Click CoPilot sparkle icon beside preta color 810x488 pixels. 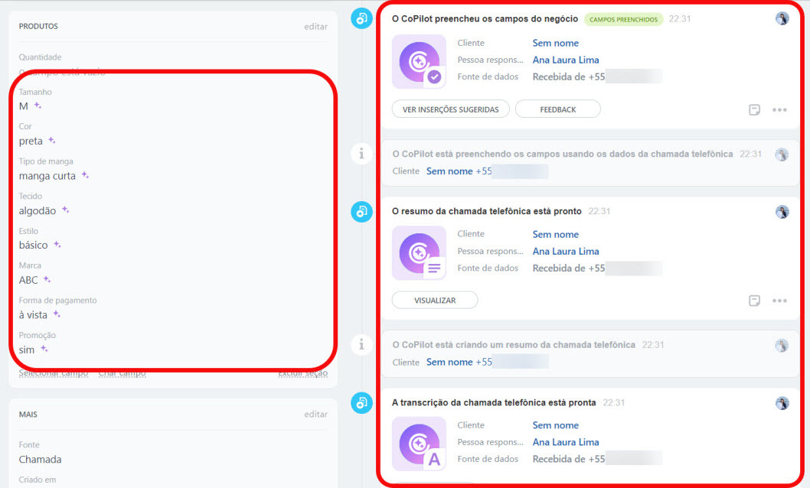52,141
